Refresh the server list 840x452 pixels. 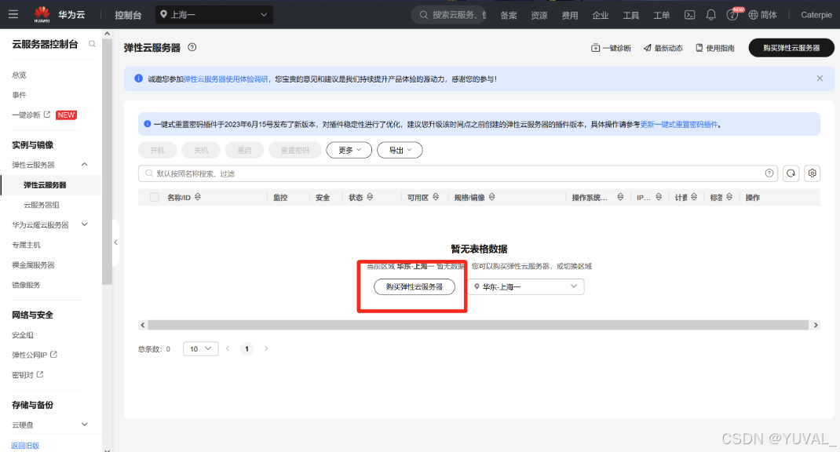click(x=791, y=173)
